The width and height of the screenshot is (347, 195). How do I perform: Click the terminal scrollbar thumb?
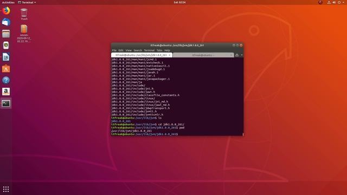tap(243, 134)
